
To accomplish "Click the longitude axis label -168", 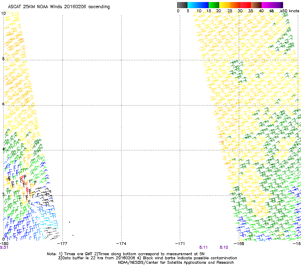I will pos(239,244).
